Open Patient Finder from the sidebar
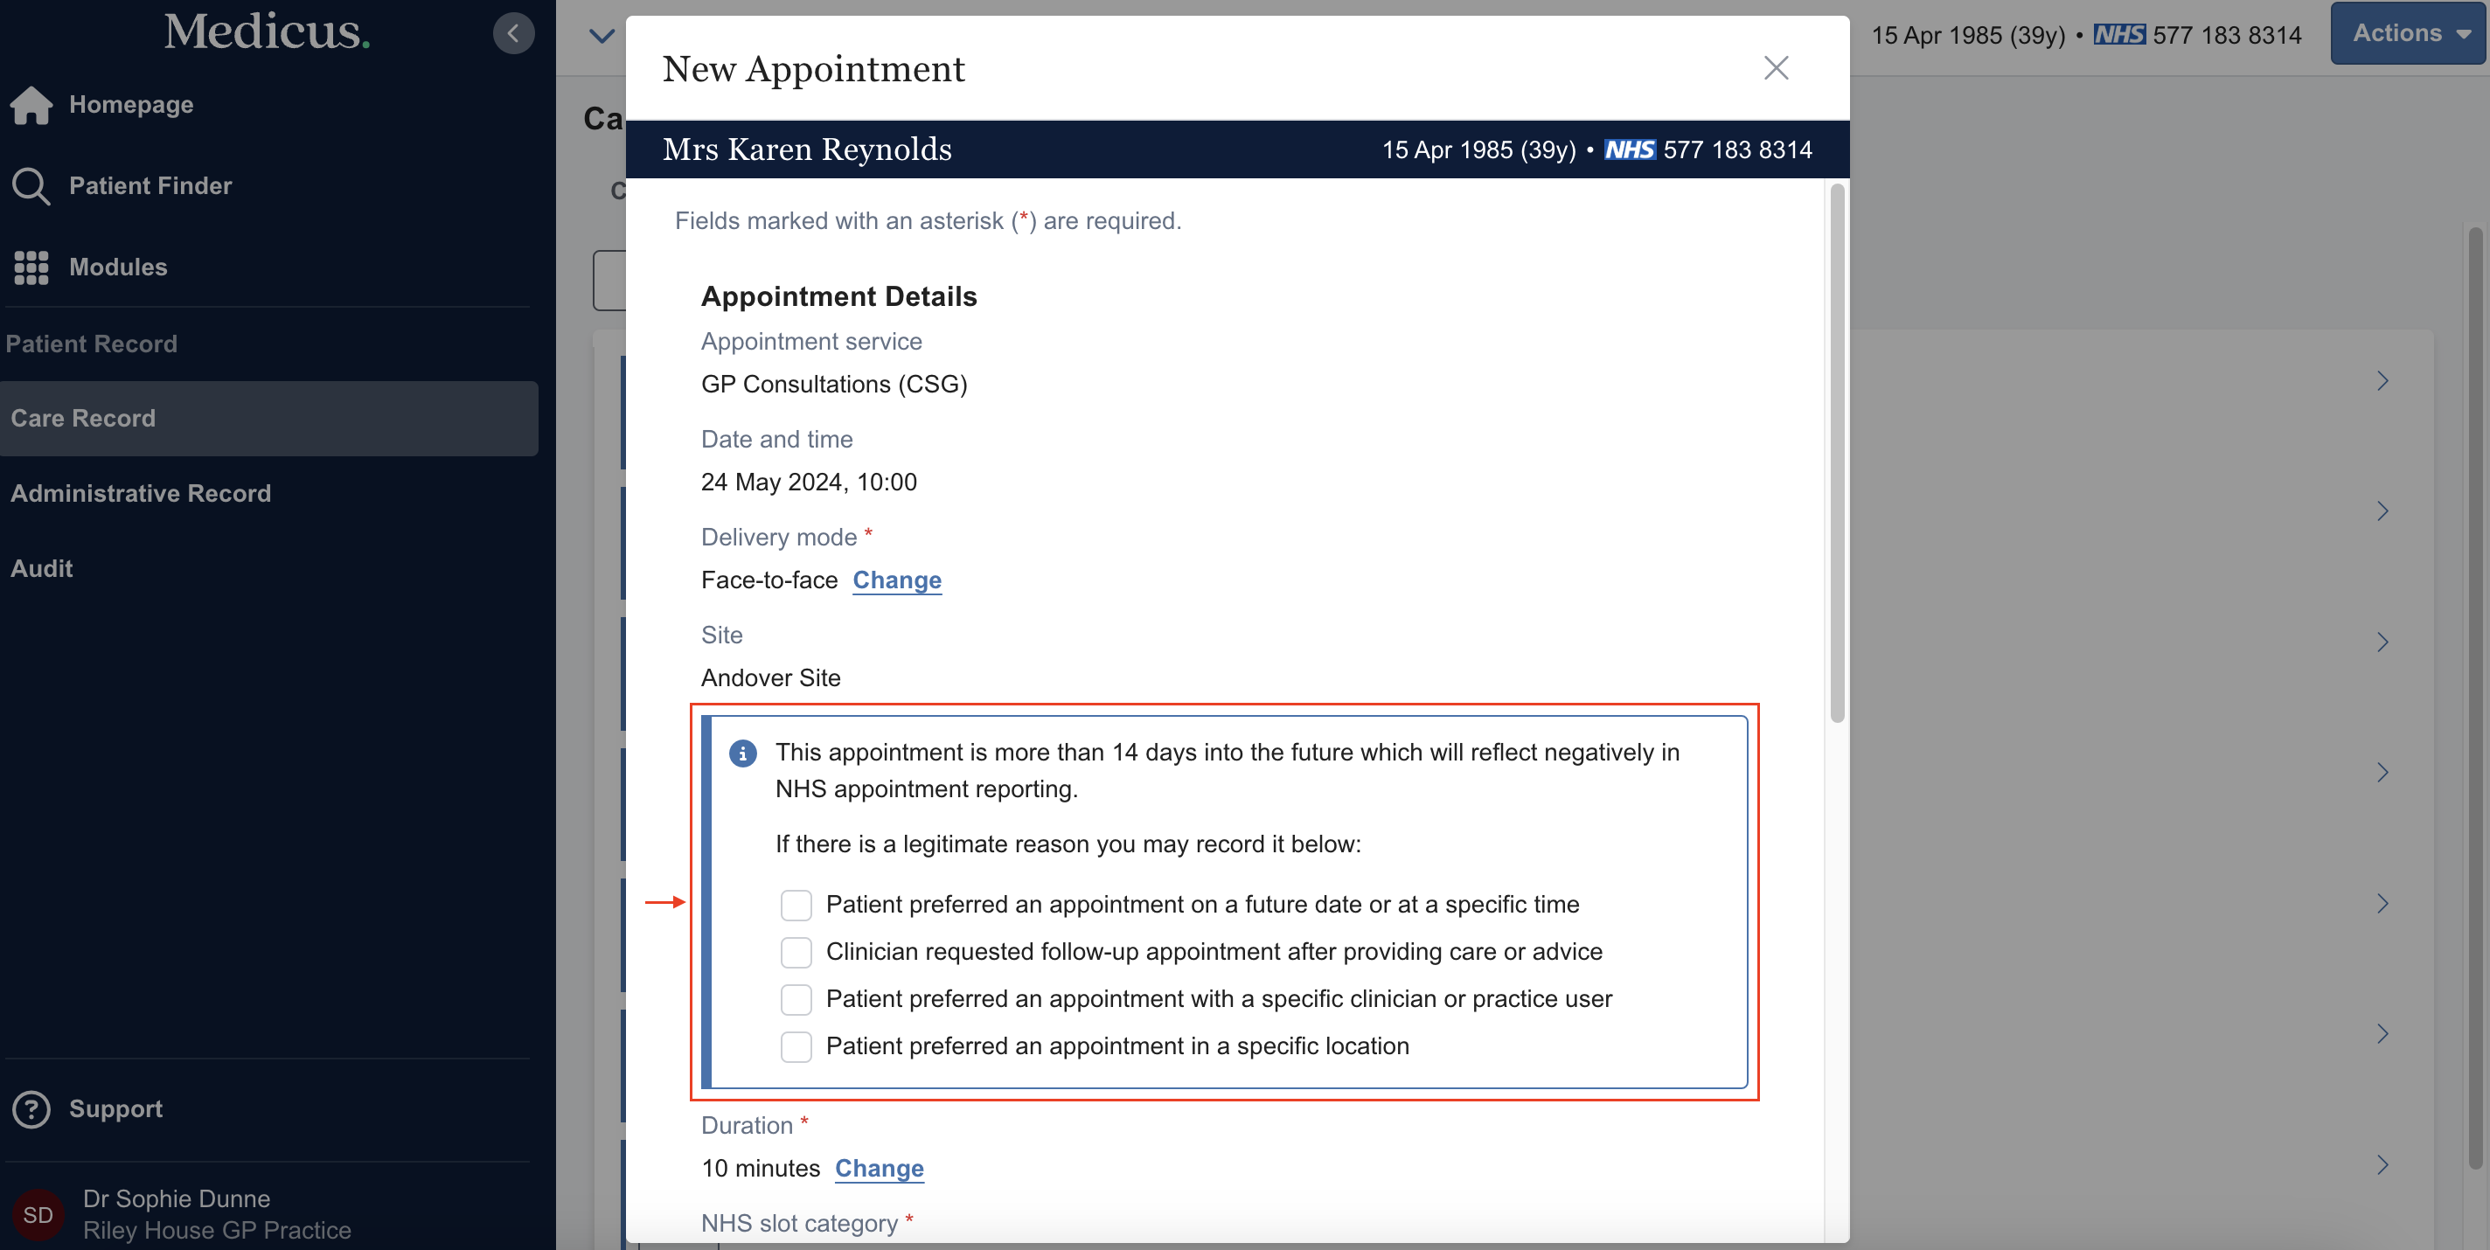Image resolution: width=2490 pixels, height=1250 pixels. pyautogui.click(x=150, y=185)
